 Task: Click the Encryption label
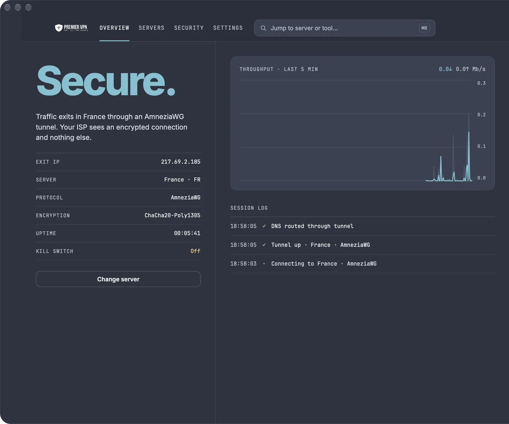point(53,215)
